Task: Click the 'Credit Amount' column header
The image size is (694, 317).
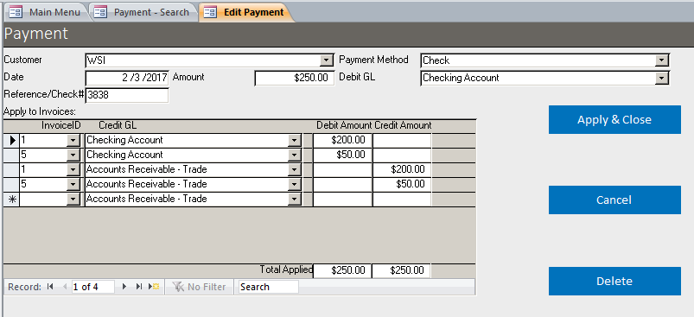Action: click(403, 125)
